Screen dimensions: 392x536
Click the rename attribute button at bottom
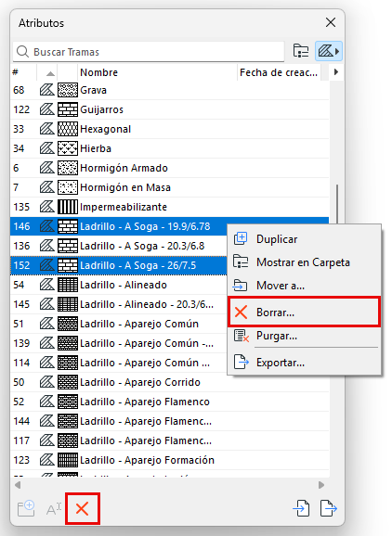click(x=54, y=509)
